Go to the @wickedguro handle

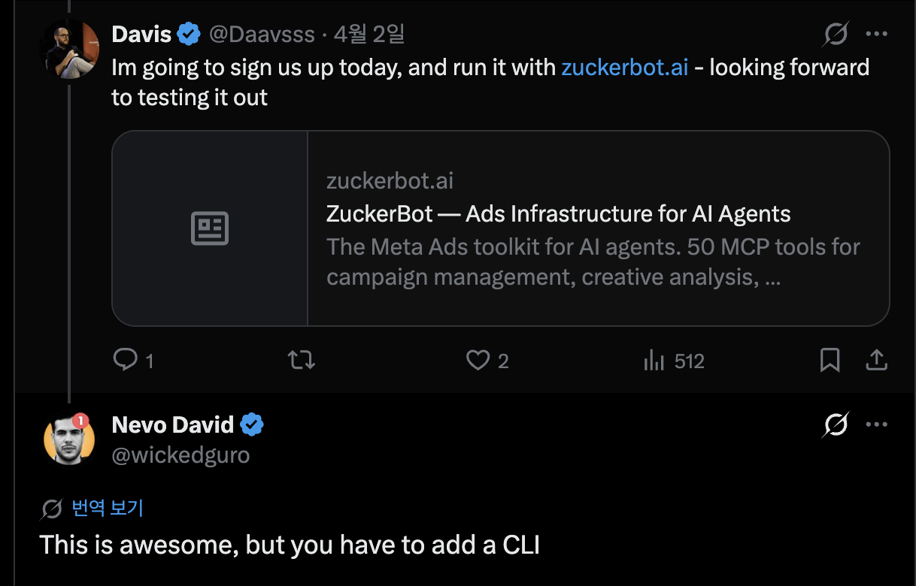point(180,455)
